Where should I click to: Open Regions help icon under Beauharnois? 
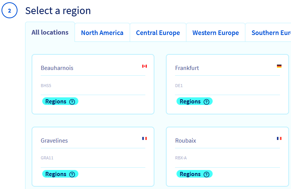[x=72, y=102]
